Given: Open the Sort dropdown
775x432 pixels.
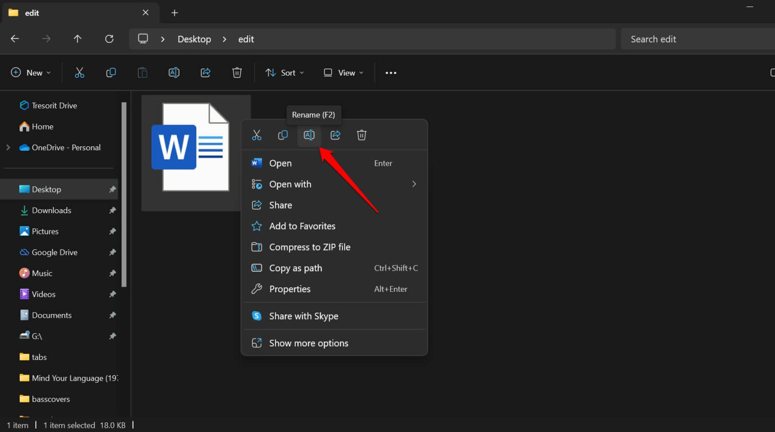Looking at the screenshot, I should 284,73.
